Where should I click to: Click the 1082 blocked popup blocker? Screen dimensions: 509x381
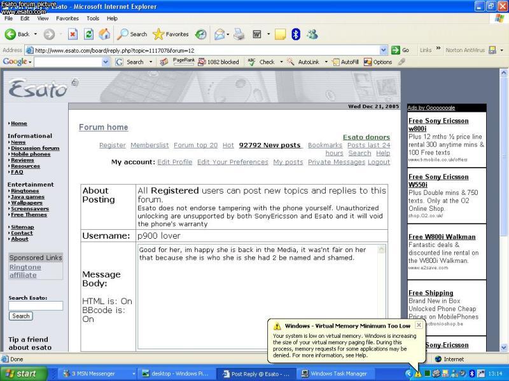218,62
